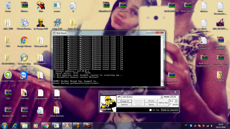The height and width of the screenshot is (129, 230).
Task: Select the Nova pasta (2) folder
Action: [x=41, y=42]
